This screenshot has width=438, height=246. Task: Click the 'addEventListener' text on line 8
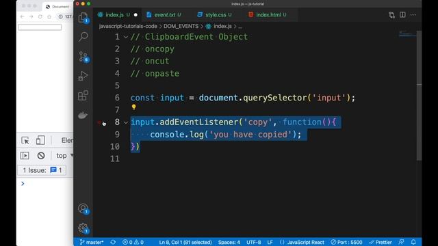click(199, 122)
